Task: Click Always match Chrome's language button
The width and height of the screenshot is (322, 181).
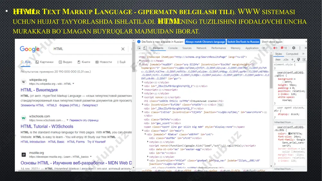Action: pyautogui.click(x=205, y=42)
